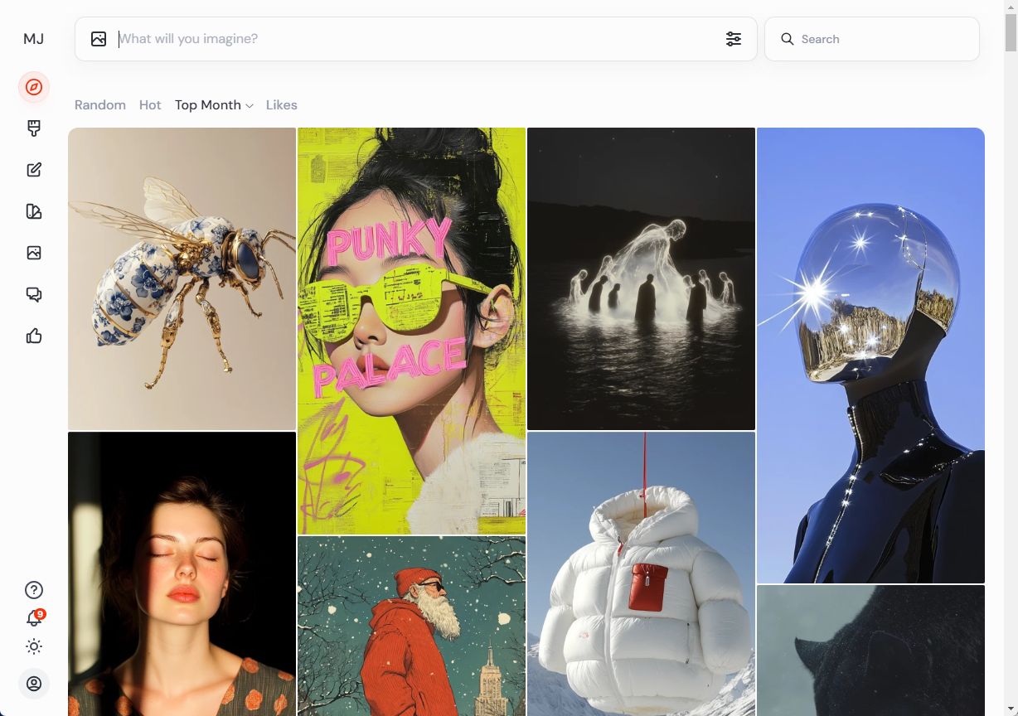Open the Edit pencil icon in sidebar

[34, 170]
